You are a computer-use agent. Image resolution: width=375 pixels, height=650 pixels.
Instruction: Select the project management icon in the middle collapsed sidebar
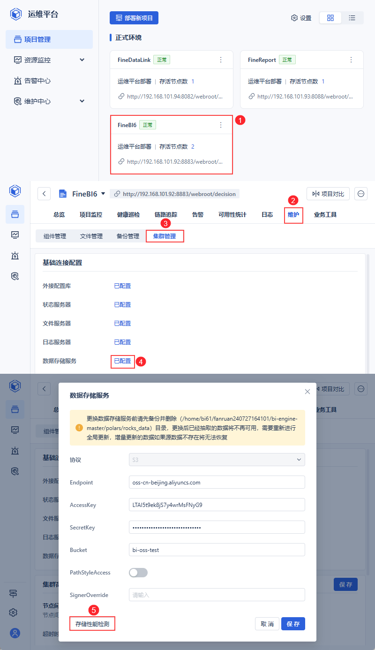click(15, 214)
